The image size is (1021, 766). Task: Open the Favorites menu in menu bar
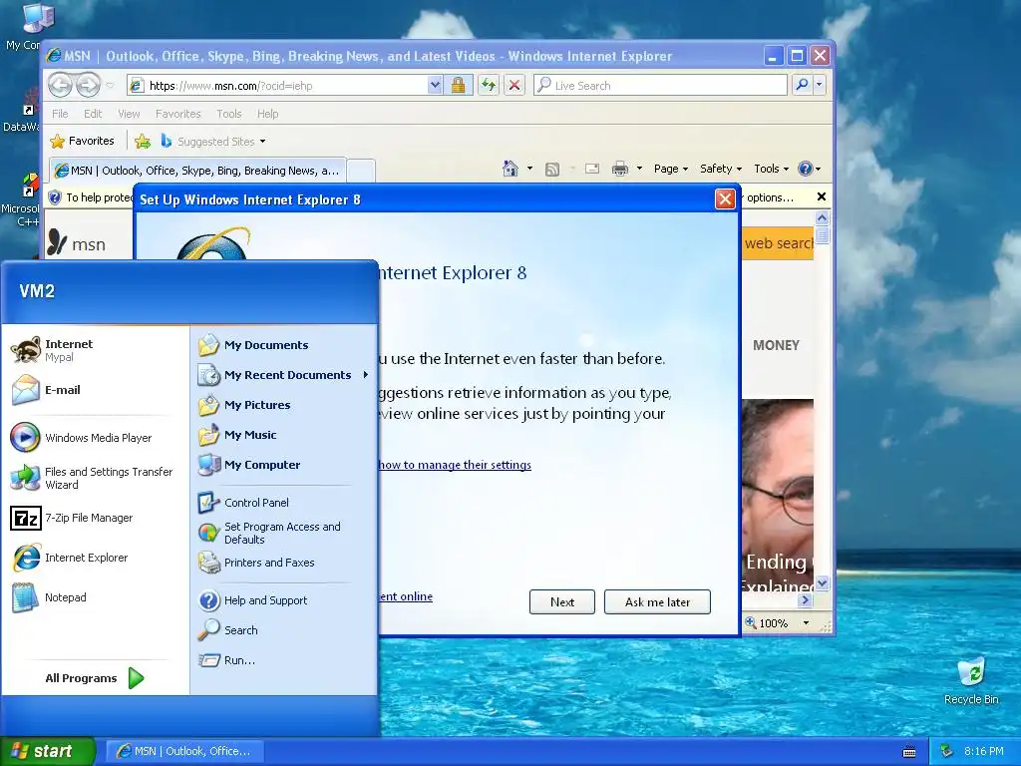point(177,114)
